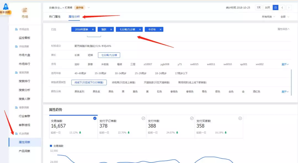The height and width of the screenshot is (163, 298).
Task: Toggle the 支付买家数 metric card checkmark
Action: (x=240, y=118)
